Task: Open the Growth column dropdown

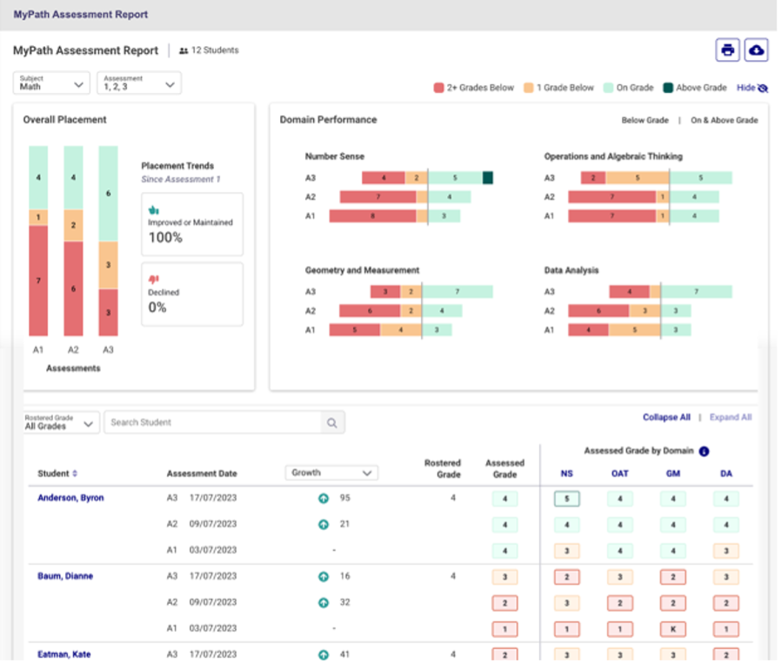Action: [x=333, y=474]
